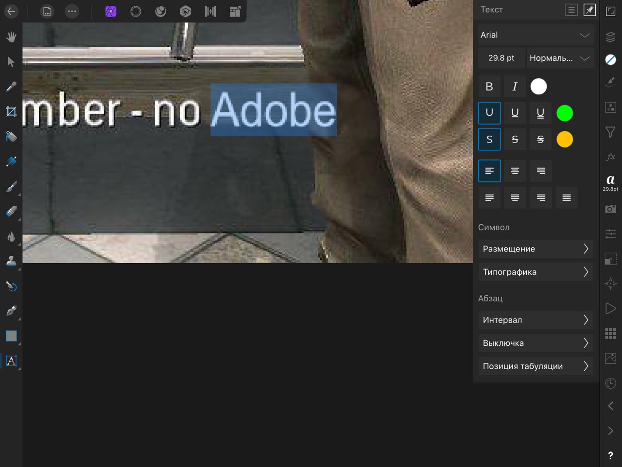The width and height of the screenshot is (622, 467).
Task: Open the Help question mark
Action: [611, 456]
